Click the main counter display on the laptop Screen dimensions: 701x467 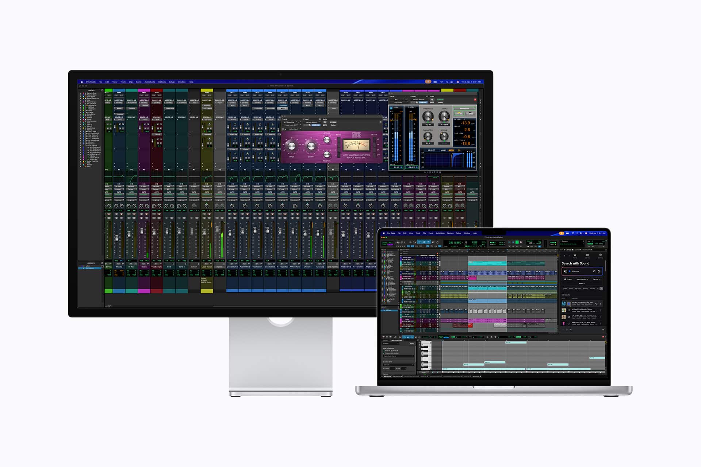tap(455, 243)
